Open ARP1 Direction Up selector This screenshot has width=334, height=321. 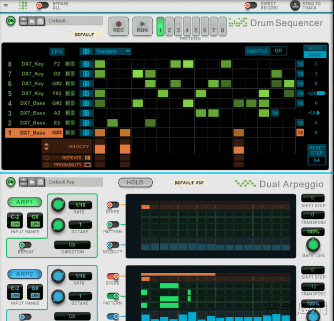(72, 244)
